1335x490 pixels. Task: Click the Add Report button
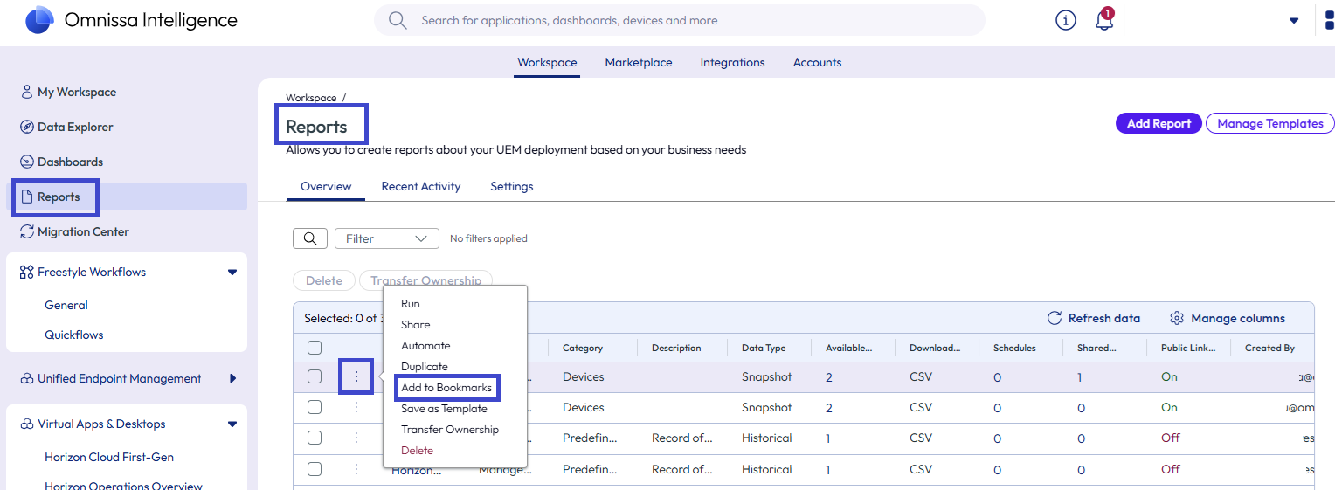pos(1159,123)
